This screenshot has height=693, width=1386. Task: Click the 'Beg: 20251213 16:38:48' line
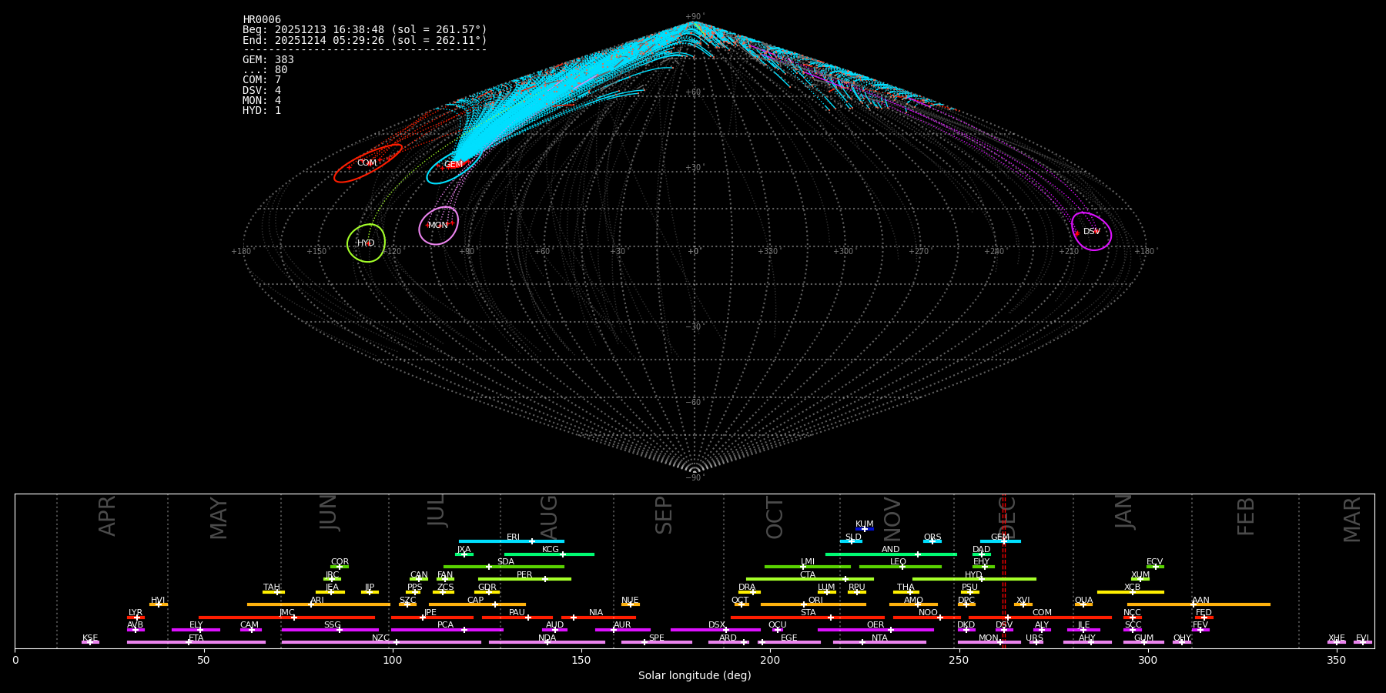click(x=365, y=30)
